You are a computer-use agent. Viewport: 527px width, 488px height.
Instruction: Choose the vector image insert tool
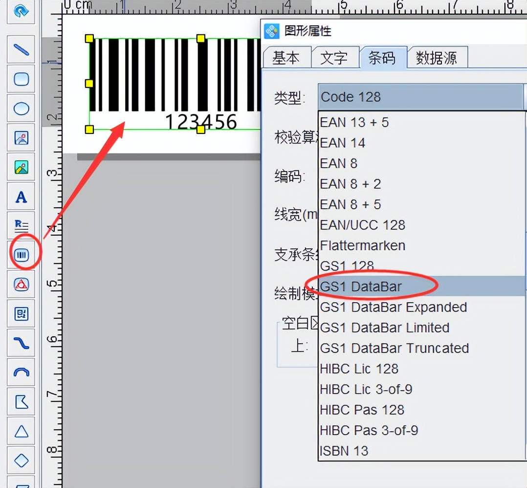[21, 138]
